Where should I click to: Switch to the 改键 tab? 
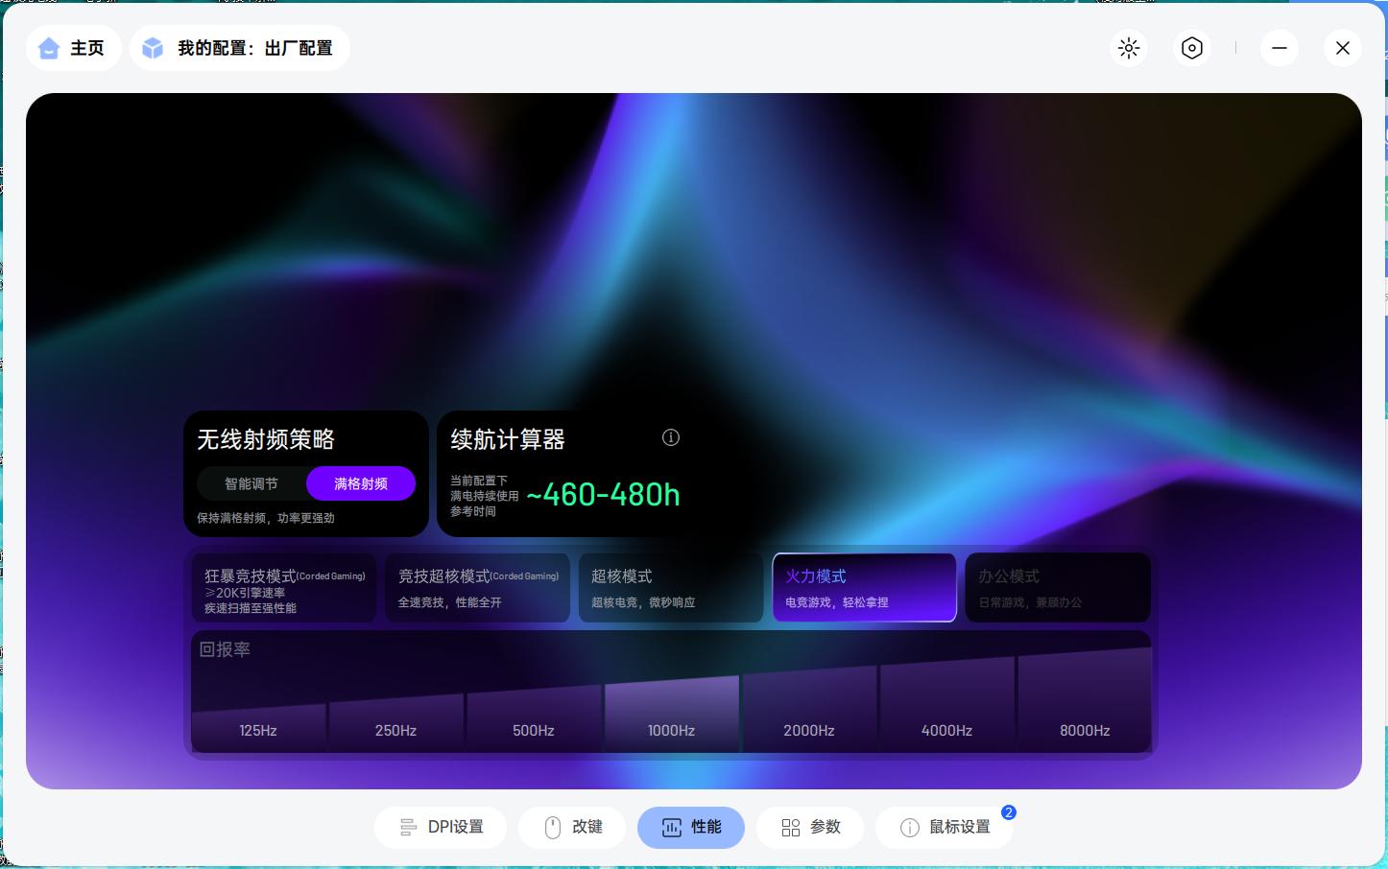pyautogui.click(x=572, y=828)
